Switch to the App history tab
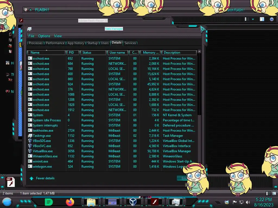Image resolution: width=278 pixels, height=208 pixels. (76, 43)
